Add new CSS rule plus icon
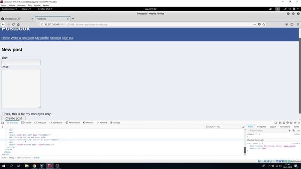This screenshot has height=169, width=301. pos(289,131)
